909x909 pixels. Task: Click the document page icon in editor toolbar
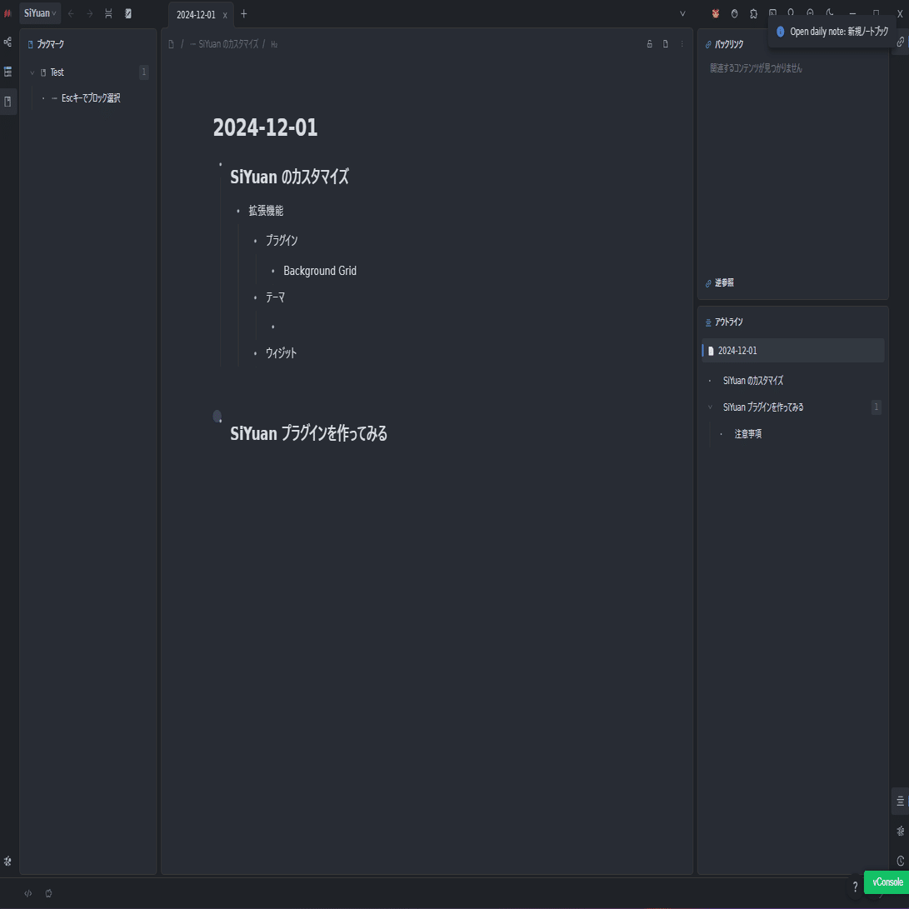666,44
